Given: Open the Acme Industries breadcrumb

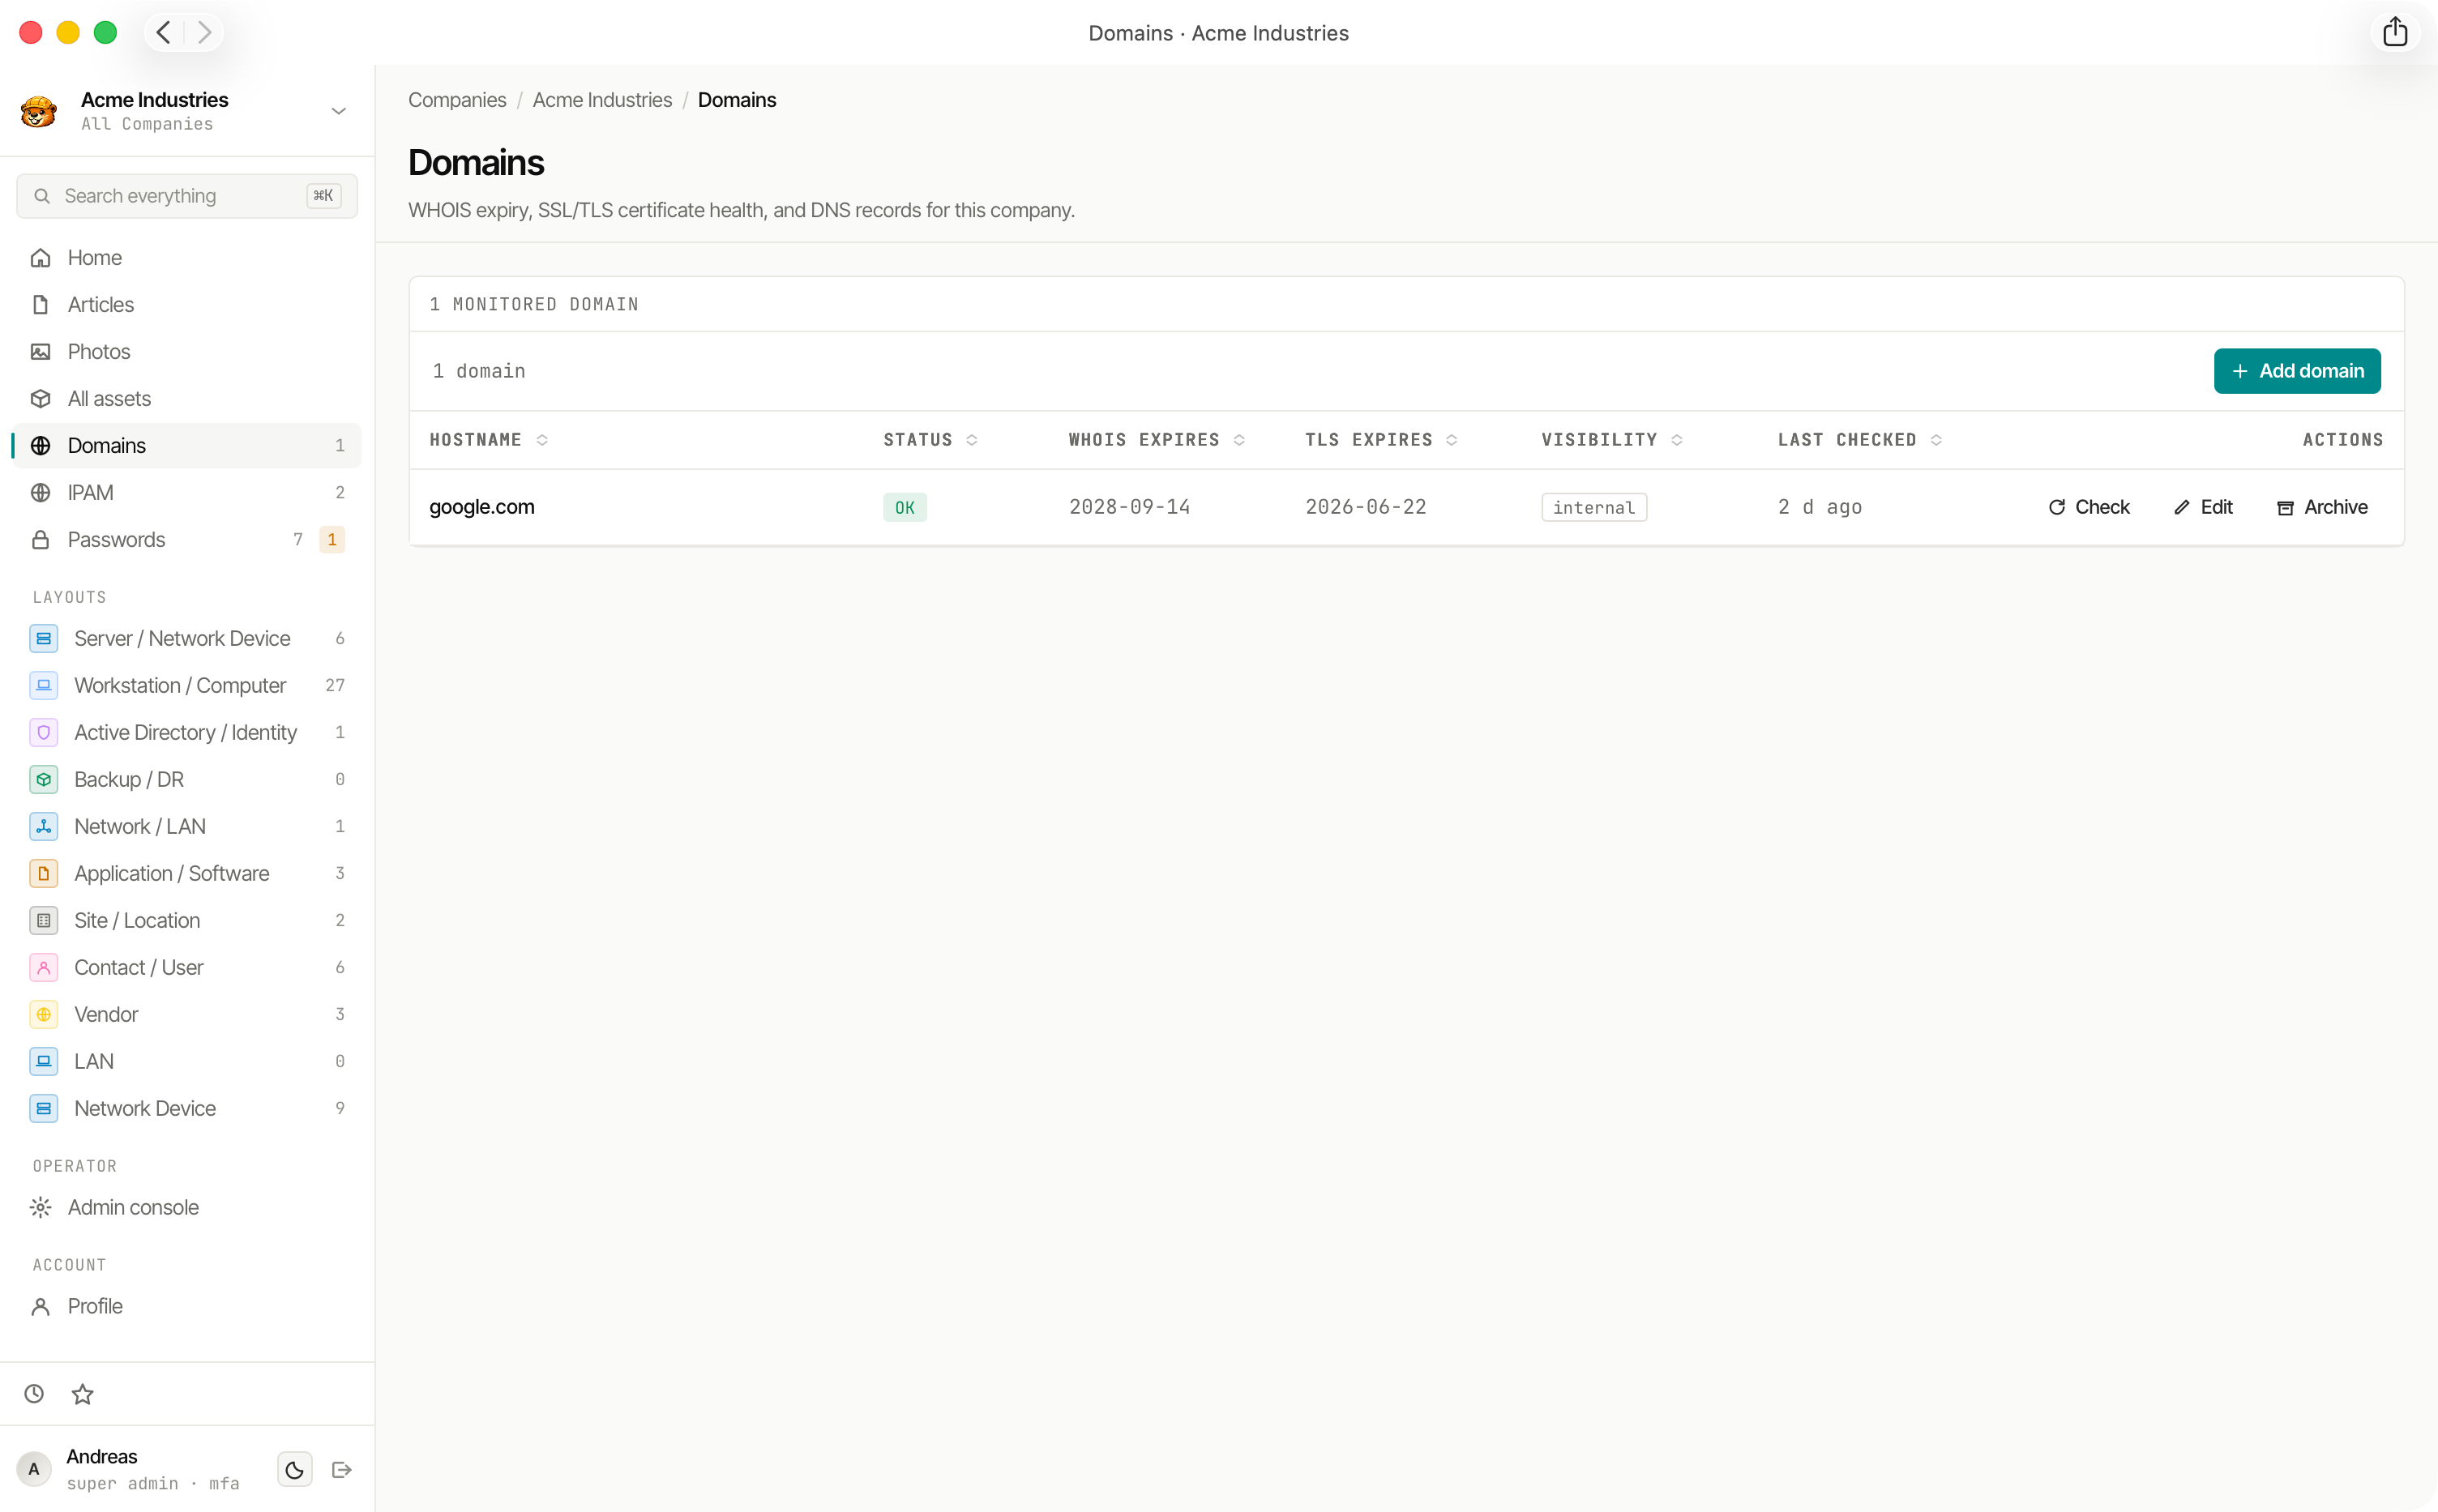Looking at the screenshot, I should [x=602, y=100].
